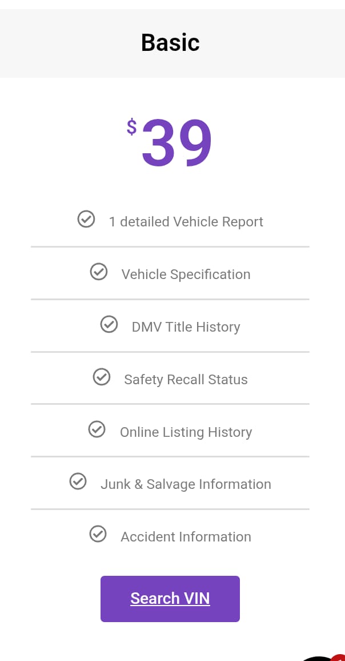Click the small purple dollar sign
The width and height of the screenshot is (345, 661).
coord(132,128)
